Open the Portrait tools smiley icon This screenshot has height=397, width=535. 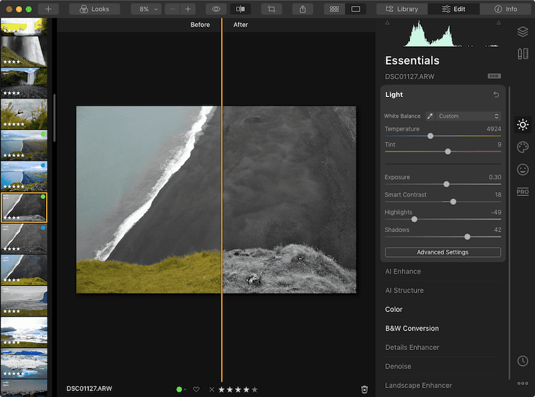[x=522, y=169]
